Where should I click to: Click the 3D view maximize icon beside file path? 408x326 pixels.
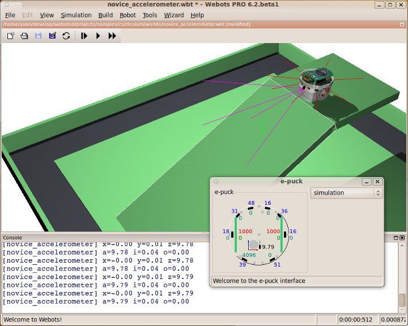pos(402,24)
